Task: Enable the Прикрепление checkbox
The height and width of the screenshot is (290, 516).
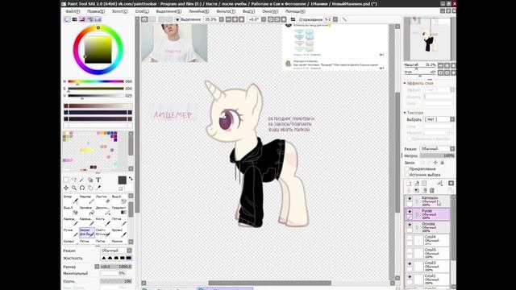Action: (406, 168)
